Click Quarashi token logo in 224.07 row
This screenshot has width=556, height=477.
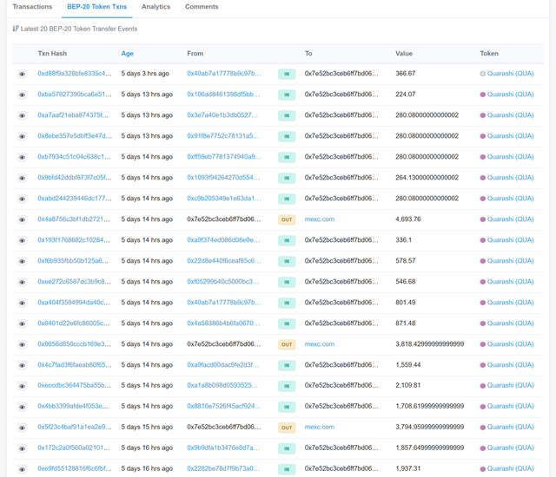[x=483, y=95]
